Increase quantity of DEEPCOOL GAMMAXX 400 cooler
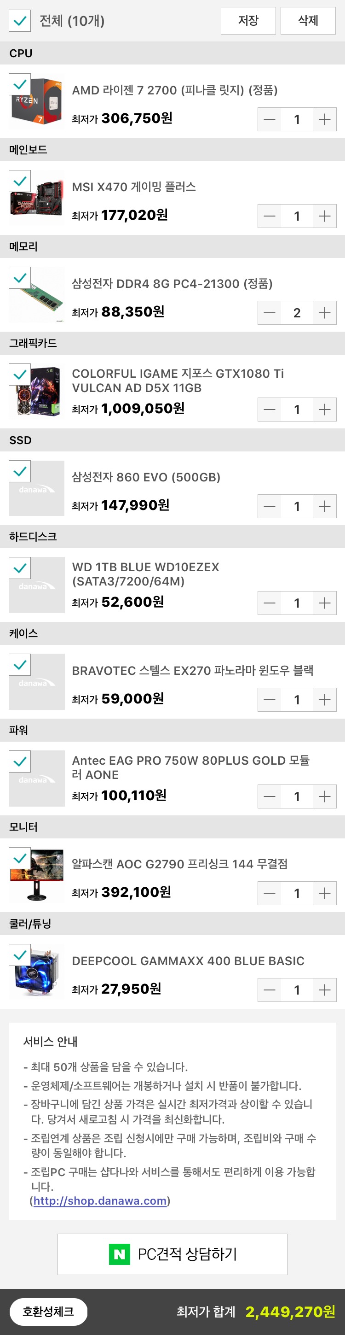The width and height of the screenshot is (345, 1335). [x=325, y=990]
